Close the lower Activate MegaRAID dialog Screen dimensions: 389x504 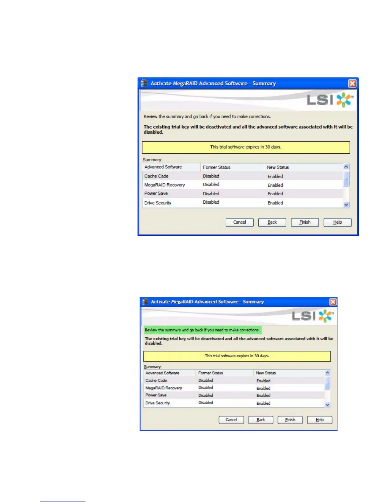coord(333,302)
